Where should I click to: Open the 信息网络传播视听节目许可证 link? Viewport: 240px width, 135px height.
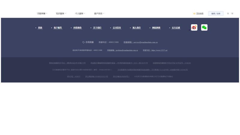click(x=172, y=63)
